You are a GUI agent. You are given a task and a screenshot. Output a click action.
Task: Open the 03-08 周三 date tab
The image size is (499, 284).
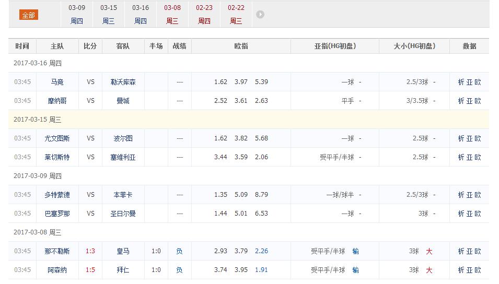(x=172, y=14)
